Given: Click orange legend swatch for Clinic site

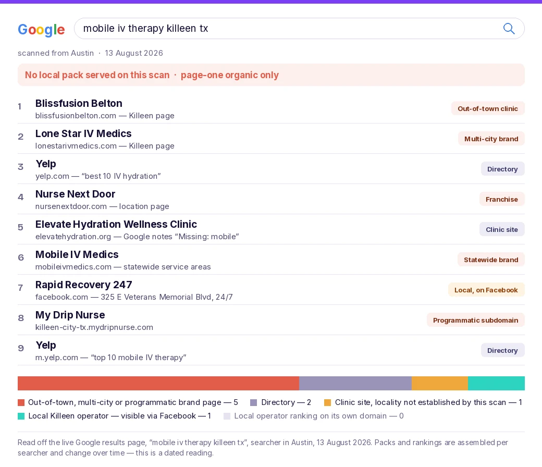Looking at the screenshot, I should (x=328, y=403).
